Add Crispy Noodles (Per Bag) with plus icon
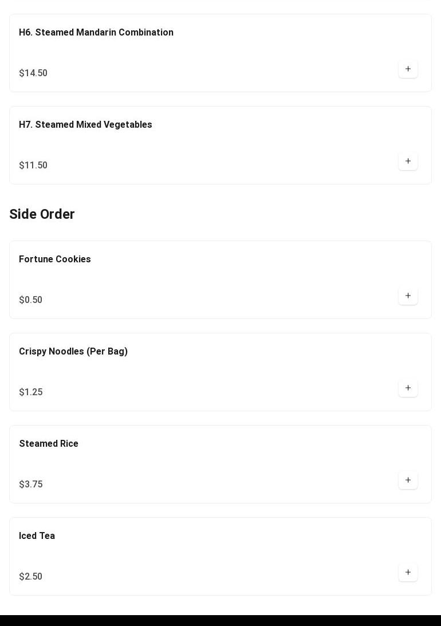This screenshot has height=626, width=441. pos(408,388)
